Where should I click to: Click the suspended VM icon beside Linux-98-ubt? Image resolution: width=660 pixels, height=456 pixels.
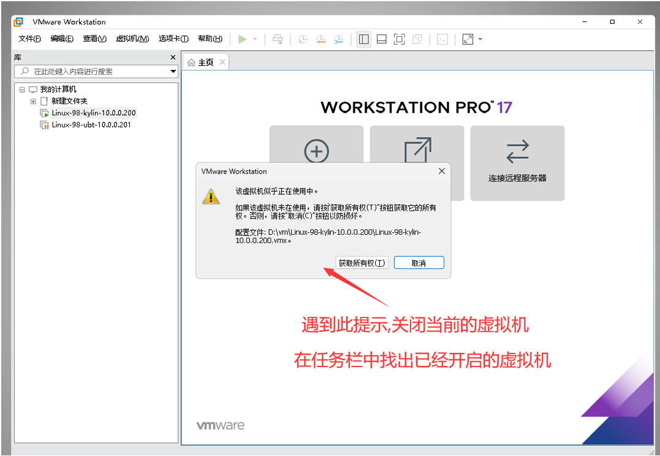click(44, 124)
